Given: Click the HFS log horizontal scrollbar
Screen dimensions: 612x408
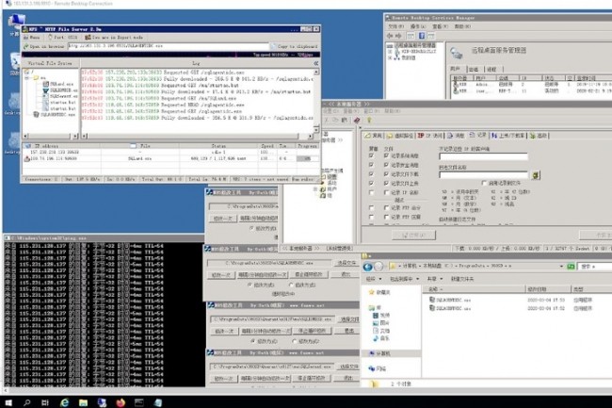Looking at the screenshot, I should (195, 136).
